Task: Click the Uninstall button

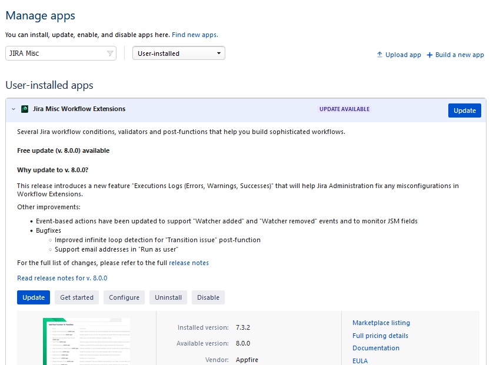Action: pyautogui.click(x=168, y=297)
